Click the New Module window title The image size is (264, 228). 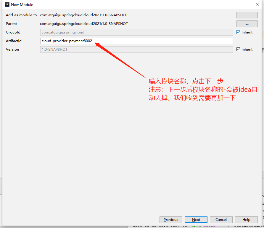point(22,5)
